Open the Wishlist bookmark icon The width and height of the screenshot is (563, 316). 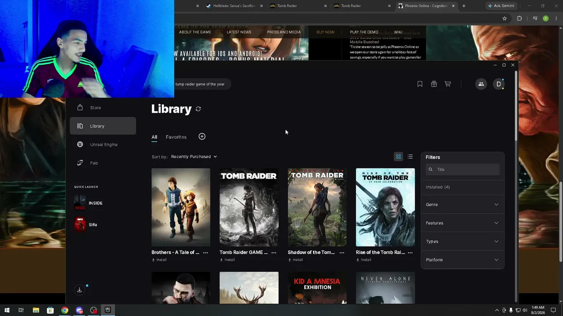click(x=420, y=84)
